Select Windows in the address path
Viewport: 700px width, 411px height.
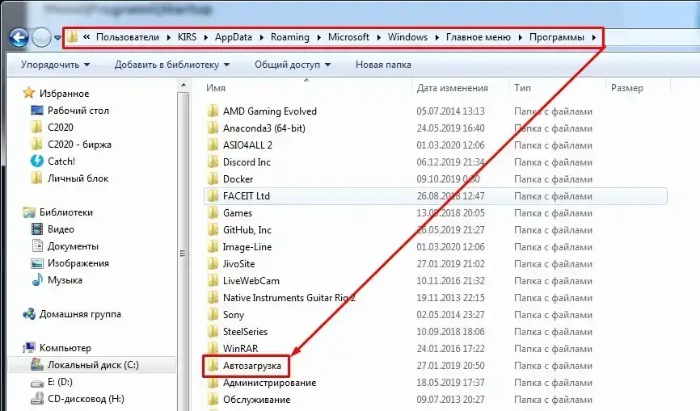[407, 37]
